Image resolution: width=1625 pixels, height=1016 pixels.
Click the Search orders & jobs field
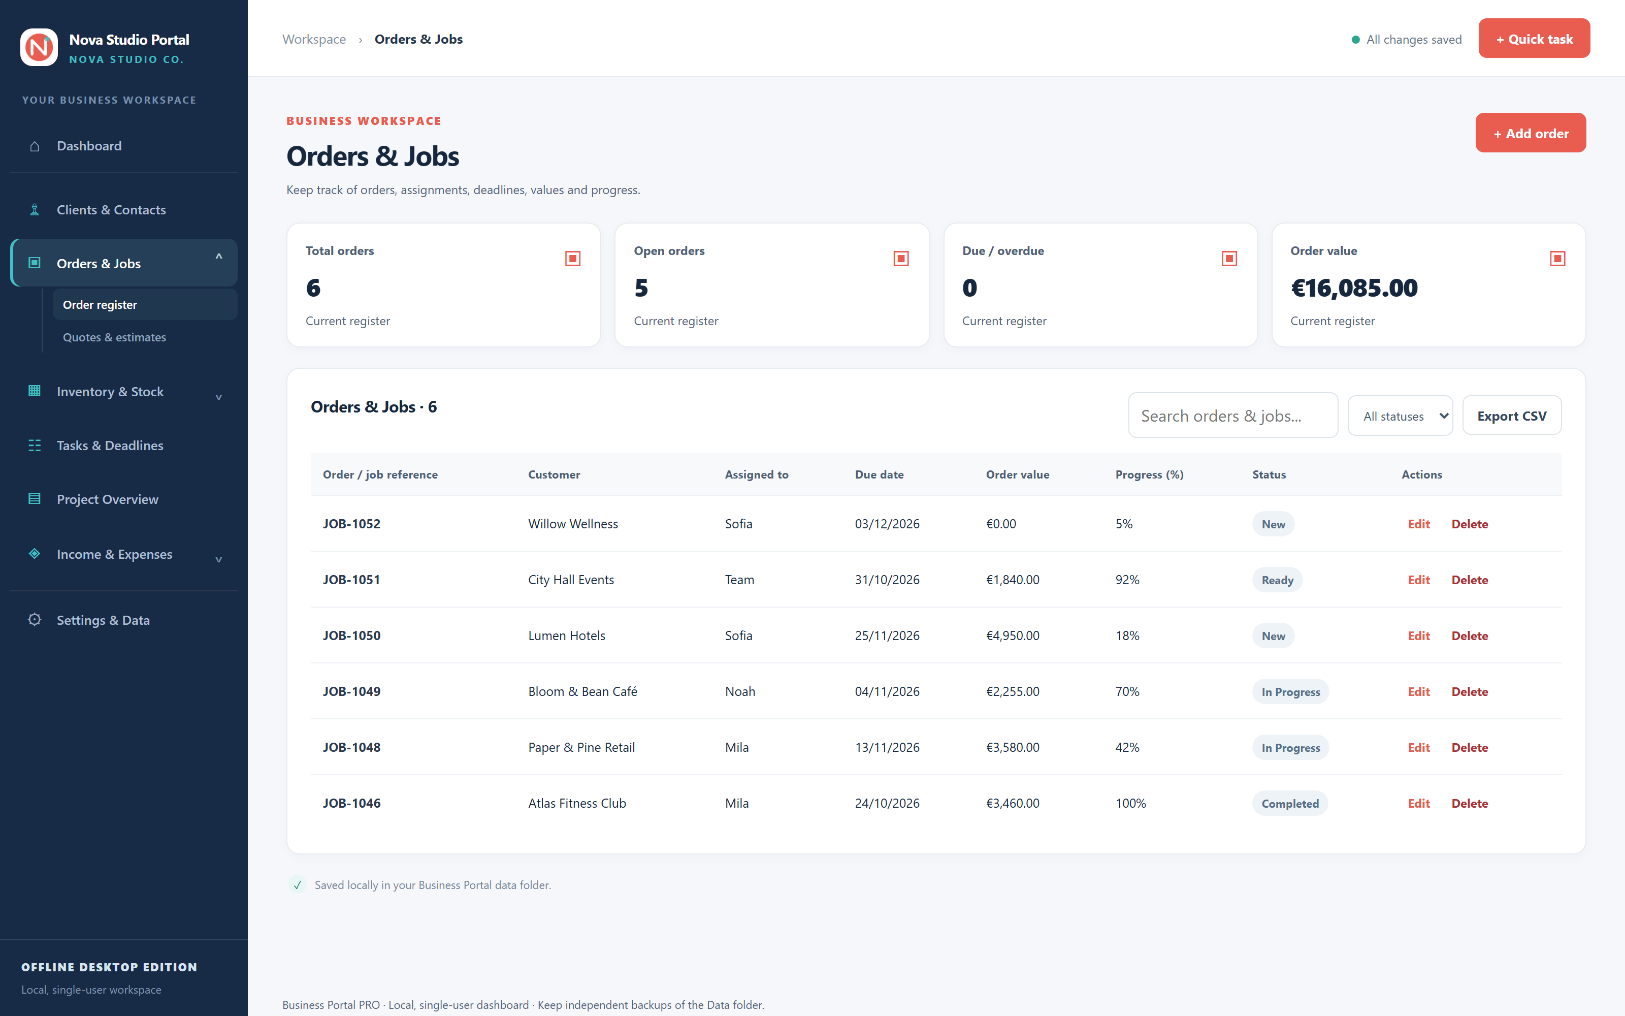pyautogui.click(x=1233, y=415)
